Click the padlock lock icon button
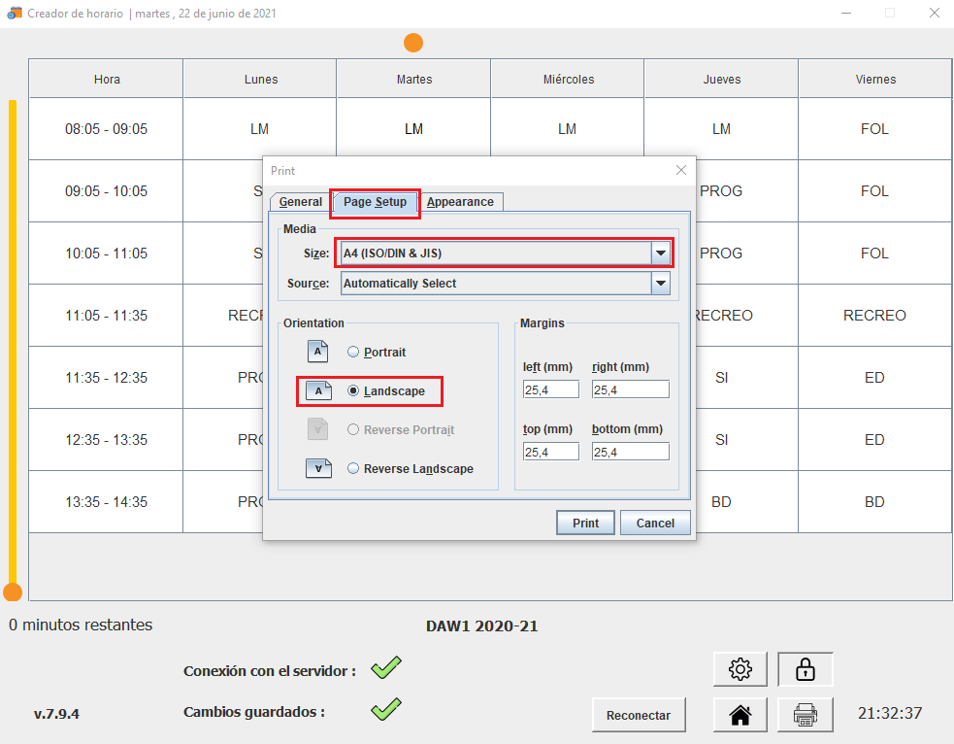This screenshot has width=954, height=744. tap(805, 668)
